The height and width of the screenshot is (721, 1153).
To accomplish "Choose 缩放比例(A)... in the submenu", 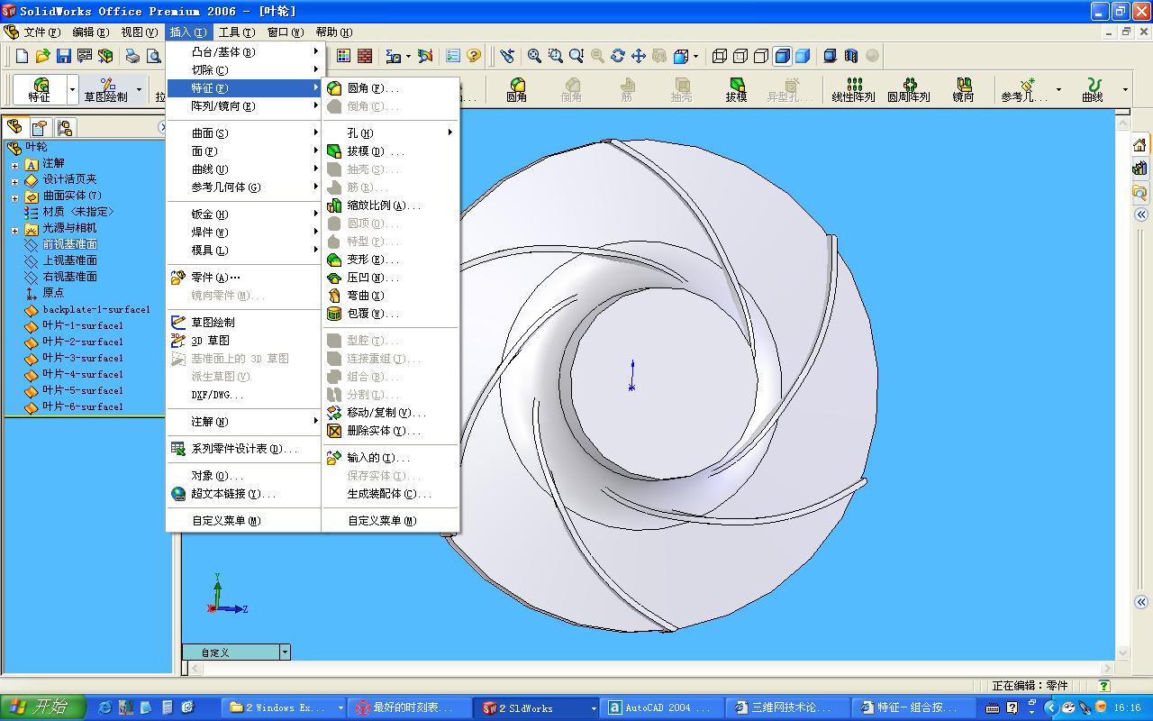I will [x=391, y=205].
